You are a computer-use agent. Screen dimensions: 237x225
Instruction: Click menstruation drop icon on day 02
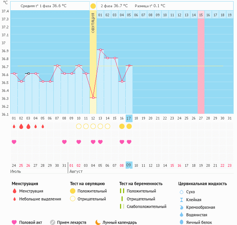21,126
